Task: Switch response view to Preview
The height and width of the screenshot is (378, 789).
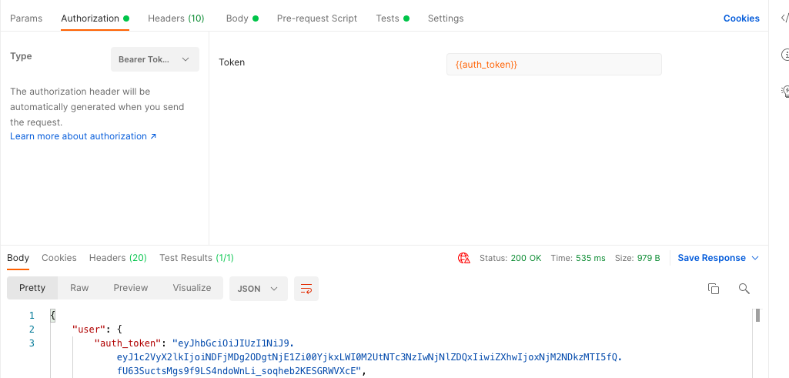Action: tap(130, 288)
